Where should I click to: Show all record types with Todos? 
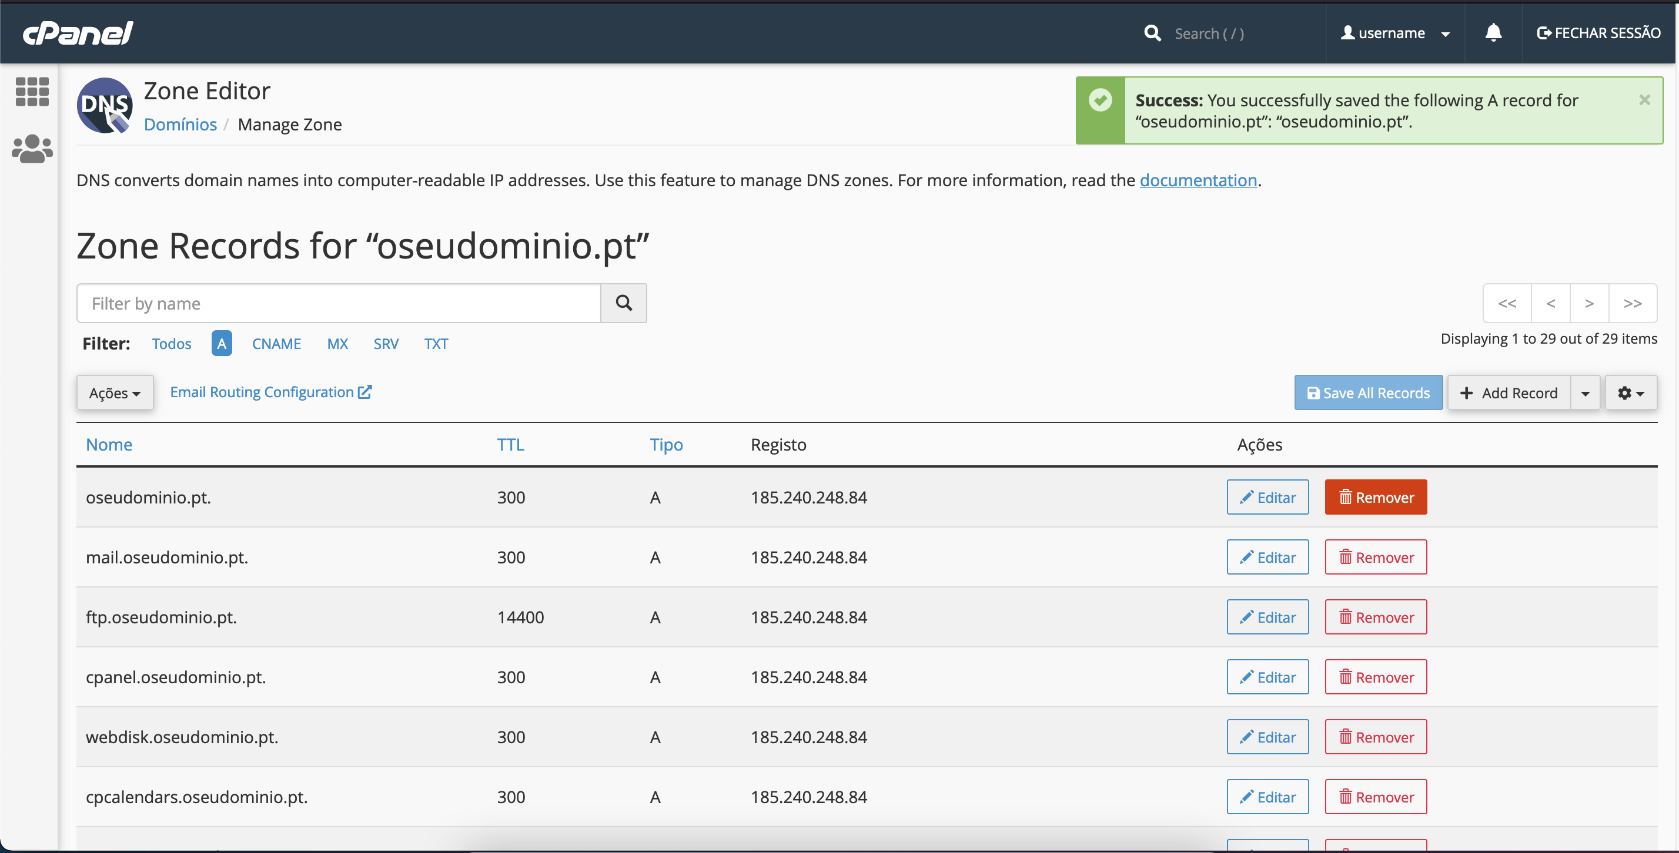click(172, 343)
